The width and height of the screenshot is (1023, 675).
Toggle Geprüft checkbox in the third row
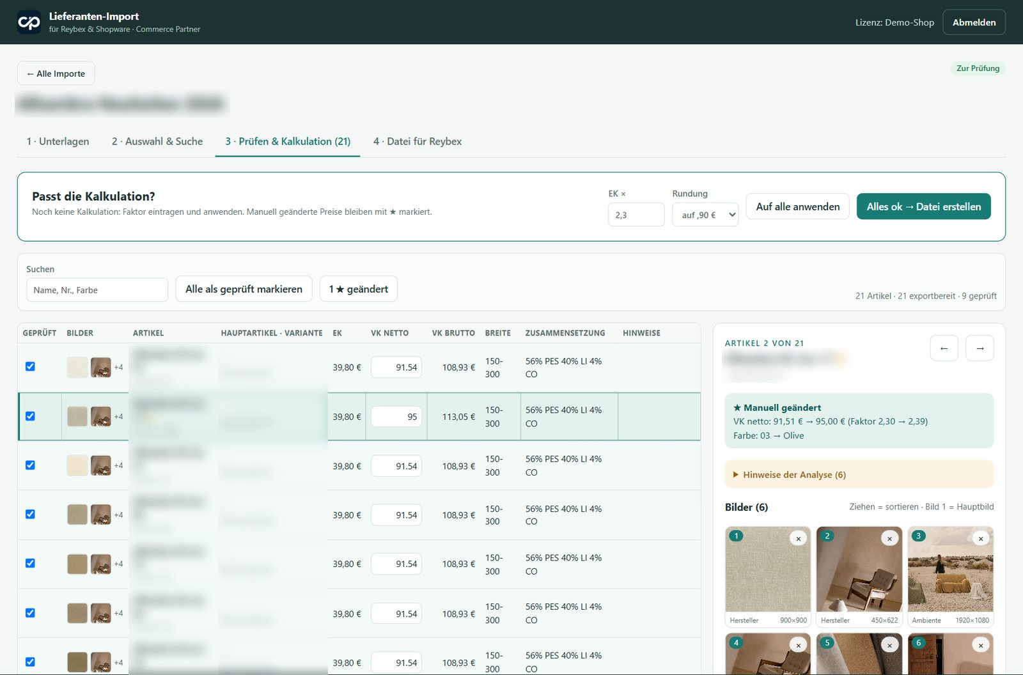(30, 465)
